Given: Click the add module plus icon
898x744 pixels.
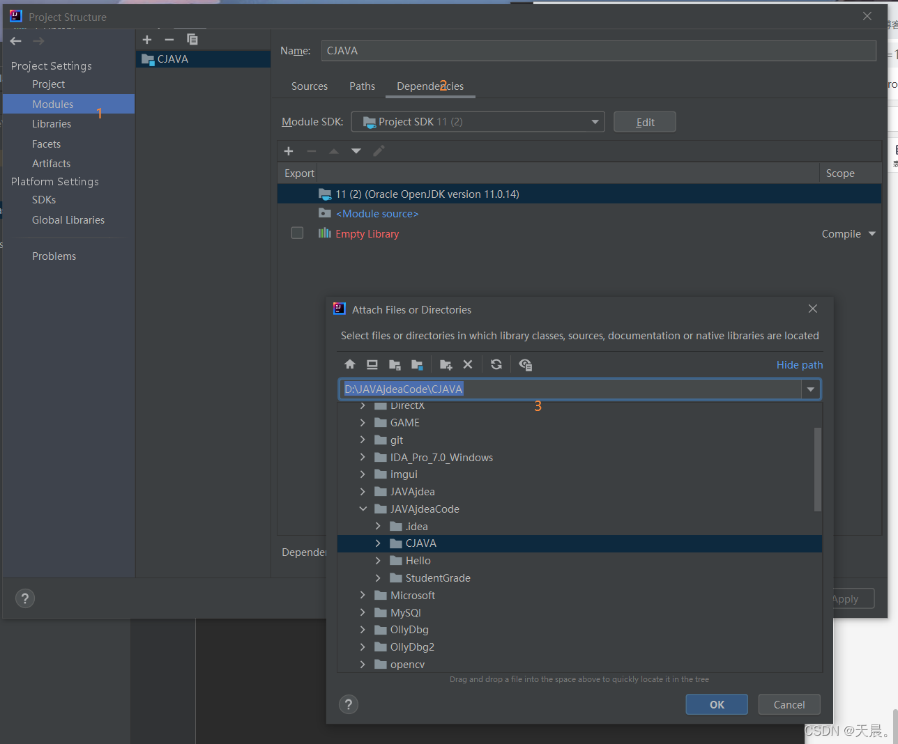Looking at the screenshot, I should (x=147, y=40).
